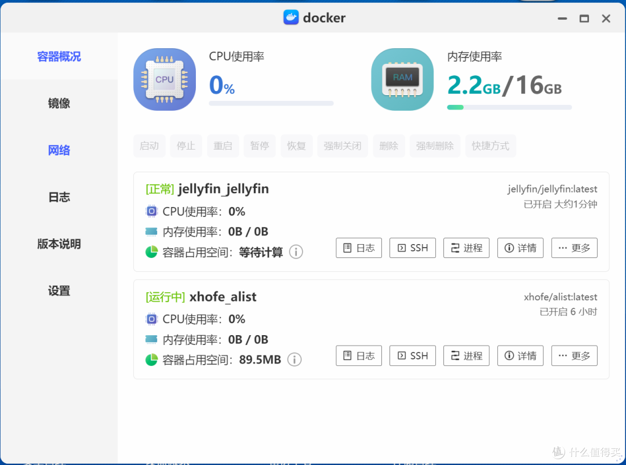The image size is (626, 465).
Task: Click the large RAM module icon
Action: click(x=402, y=79)
